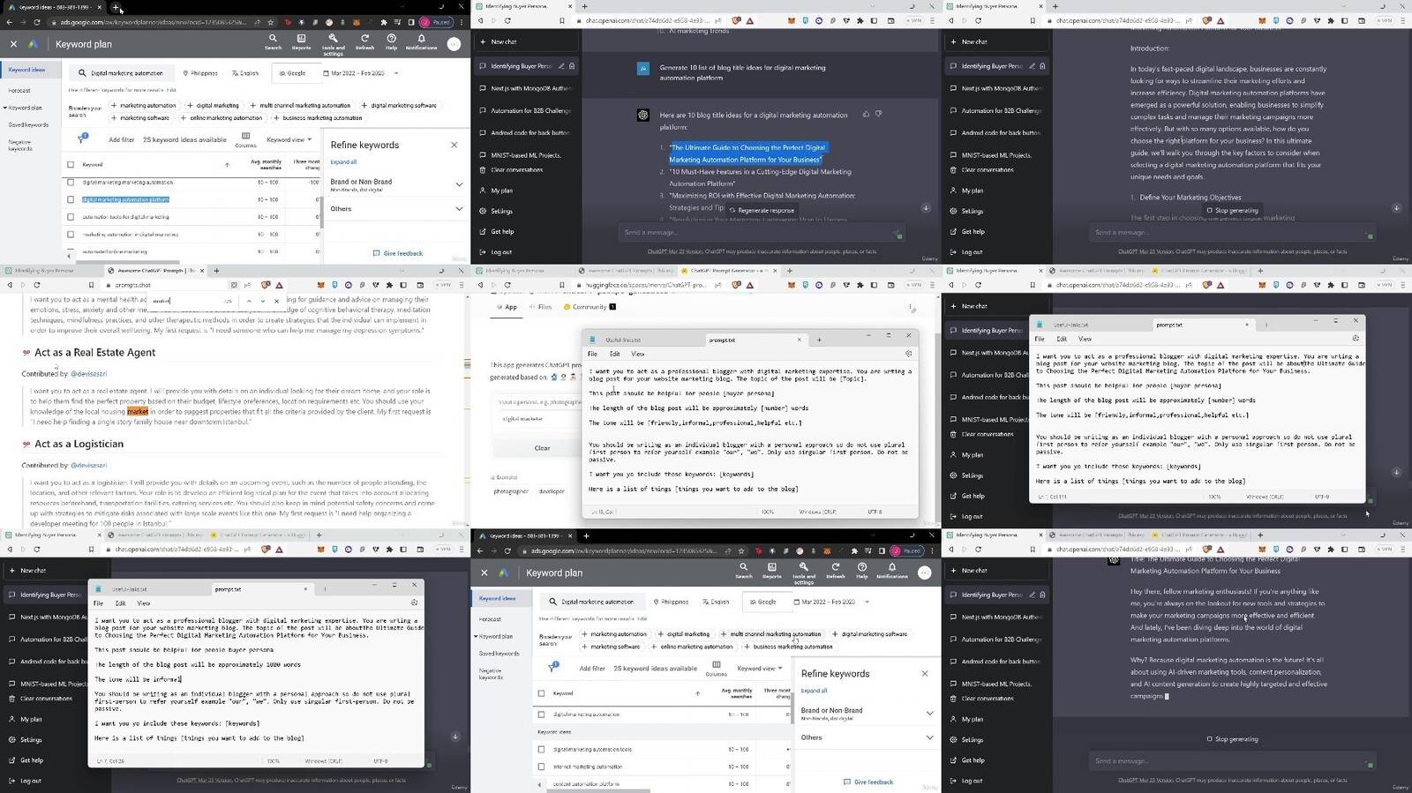
Task: Open date range dropdown in top-left Ads frame
Action: pos(396,73)
